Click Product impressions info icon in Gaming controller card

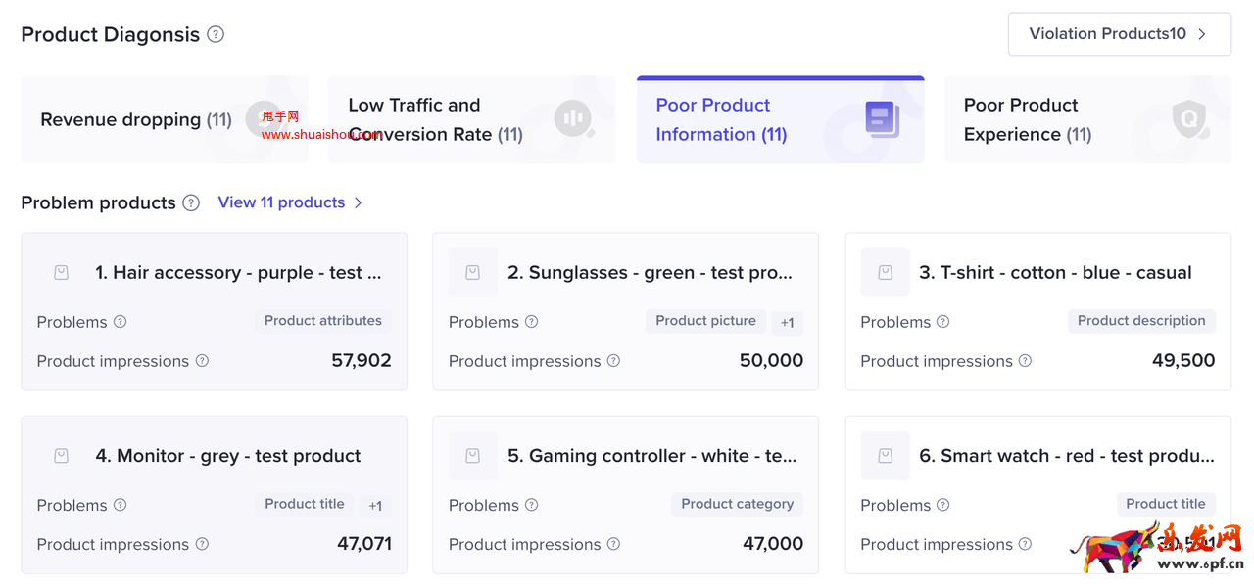point(613,544)
